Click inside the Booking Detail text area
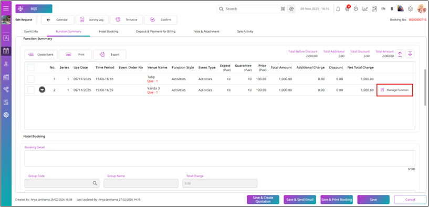 pos(219,158)
